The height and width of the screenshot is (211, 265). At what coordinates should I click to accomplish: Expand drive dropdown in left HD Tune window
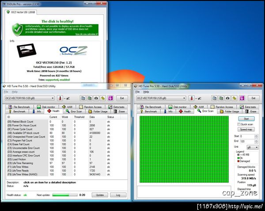(x=53, y=98)
